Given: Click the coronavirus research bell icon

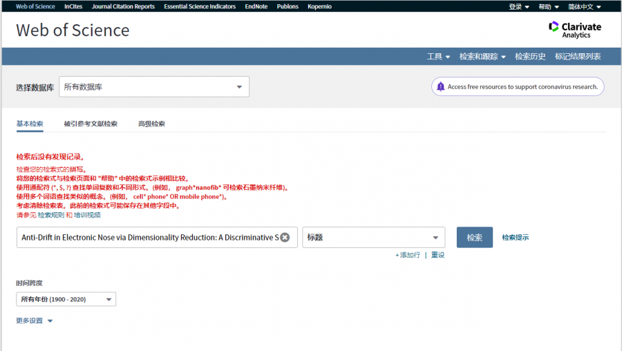Looking at the screenshot, I should [440, 87].
